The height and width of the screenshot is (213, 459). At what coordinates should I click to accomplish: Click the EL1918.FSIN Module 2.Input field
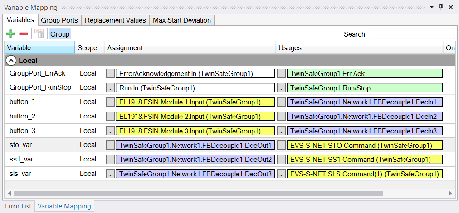(195, 116)
